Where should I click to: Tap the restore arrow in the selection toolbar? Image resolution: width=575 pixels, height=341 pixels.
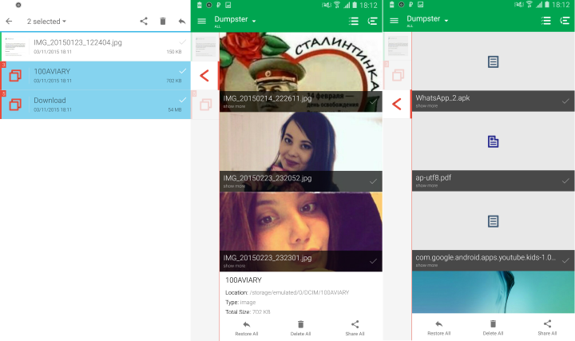click(181, 22)
